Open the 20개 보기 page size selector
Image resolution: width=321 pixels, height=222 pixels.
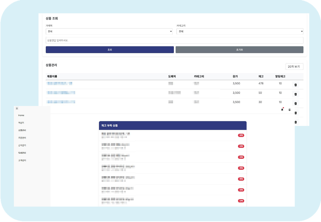tap(294, 66)
